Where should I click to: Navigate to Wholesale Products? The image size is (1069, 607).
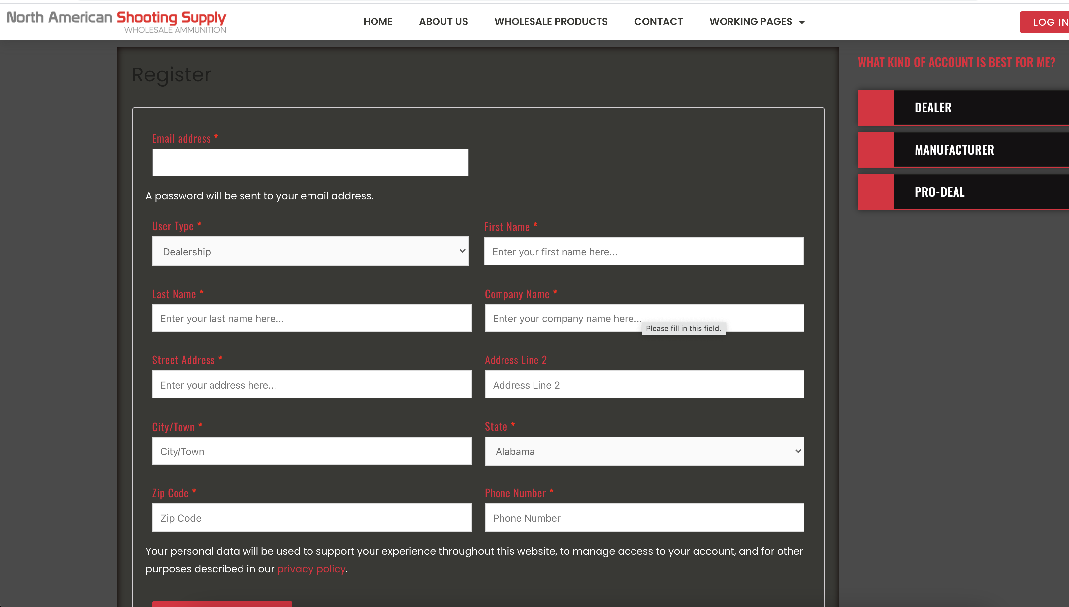[551, 22]
